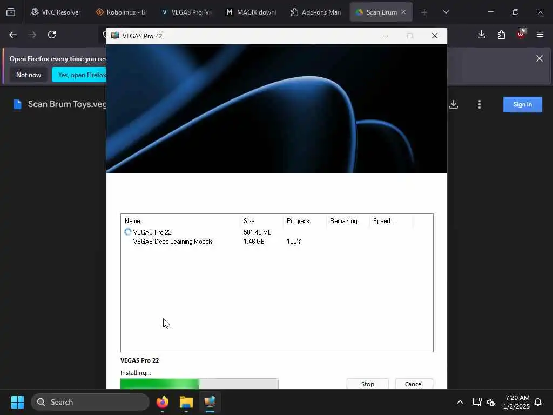Minimize the VEGAS Pro 22 installer window

(x=386, y=36)
